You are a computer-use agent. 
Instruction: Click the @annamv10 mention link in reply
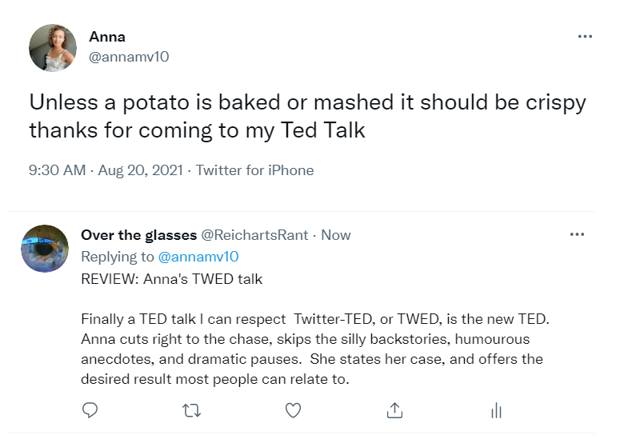coord(198,257)
